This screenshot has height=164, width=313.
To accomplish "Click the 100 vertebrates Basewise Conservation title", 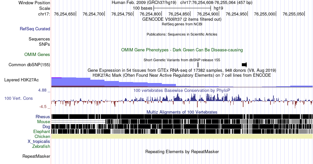I will 182,90.
